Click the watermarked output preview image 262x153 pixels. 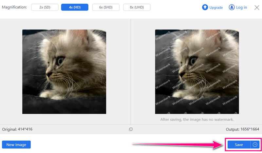pos(197,72)
